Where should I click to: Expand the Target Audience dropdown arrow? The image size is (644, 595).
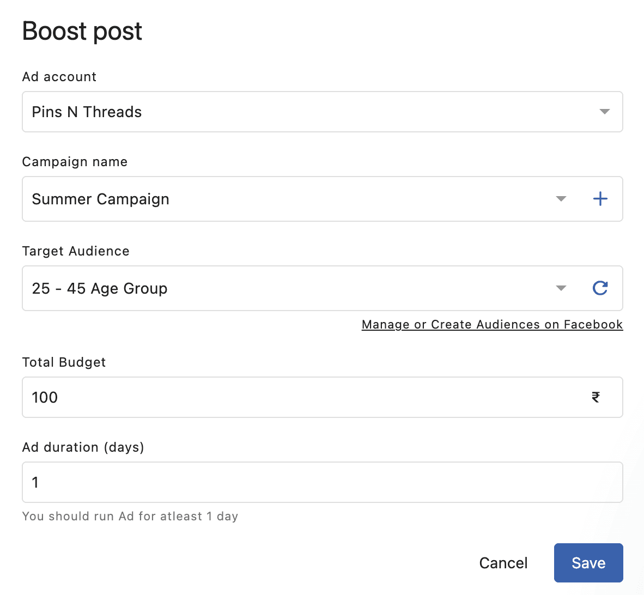coord(561,288)
